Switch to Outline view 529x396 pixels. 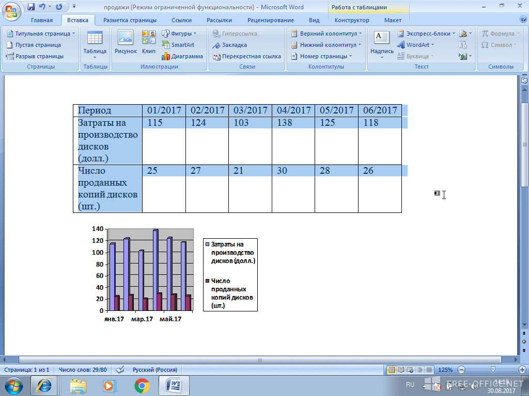(419, 370)
